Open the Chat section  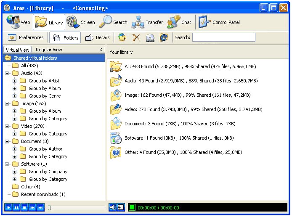point(179,22)
